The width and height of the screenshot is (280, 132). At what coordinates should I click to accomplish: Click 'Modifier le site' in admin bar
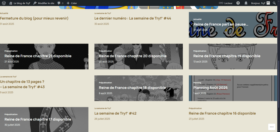(43, 3)
